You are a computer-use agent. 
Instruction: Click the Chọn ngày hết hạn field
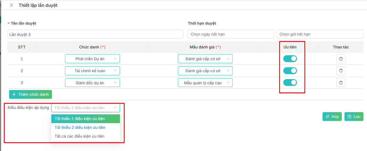click(x=231, y=34)
